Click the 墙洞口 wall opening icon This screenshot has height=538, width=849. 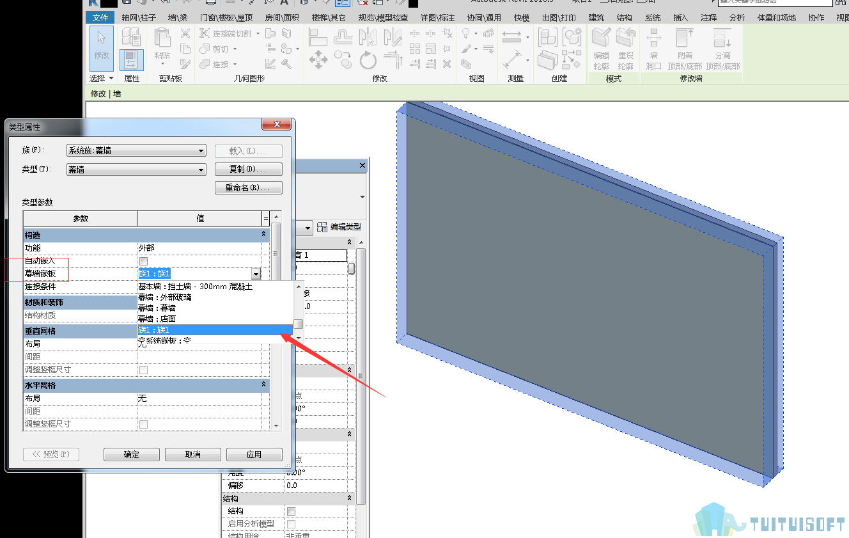point(653,49)
